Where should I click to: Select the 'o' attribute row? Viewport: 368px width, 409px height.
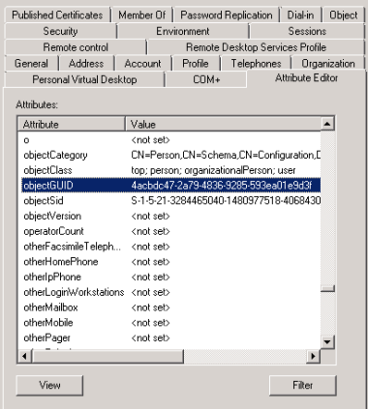click(x=171, y=140)
